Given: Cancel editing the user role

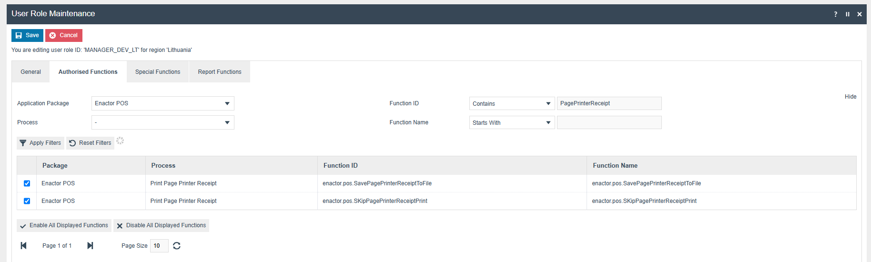Looking at the screenshot, I should point(64,35).
